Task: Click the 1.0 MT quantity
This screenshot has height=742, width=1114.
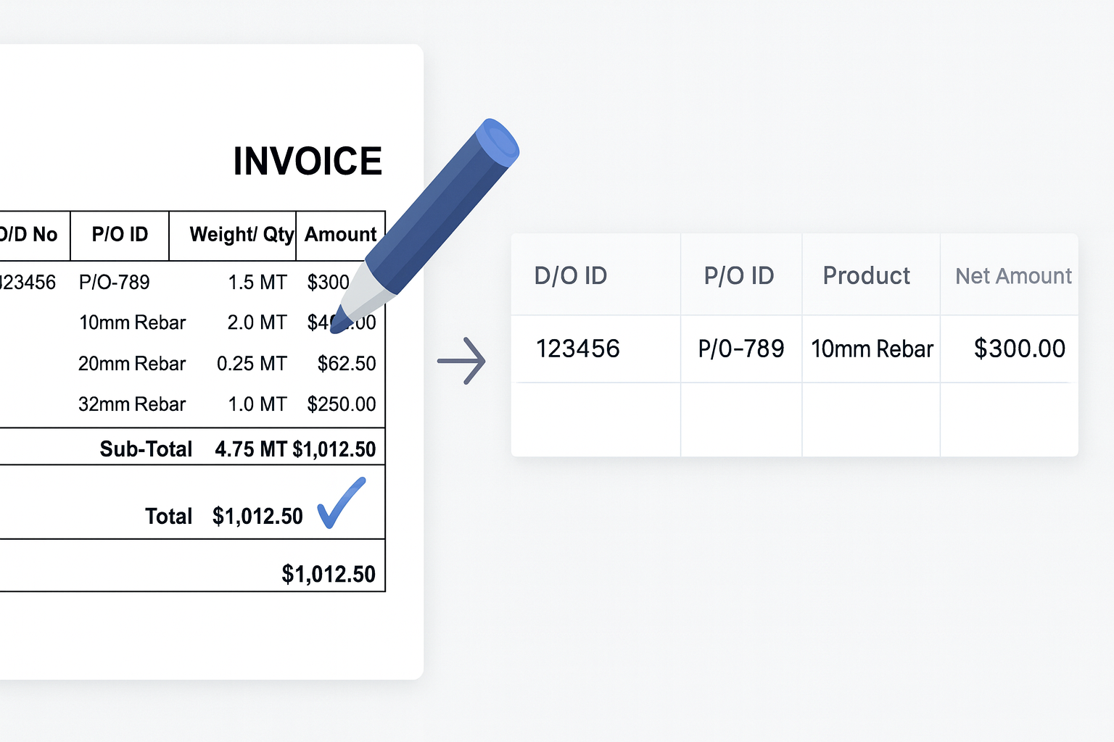Action: 257,404
